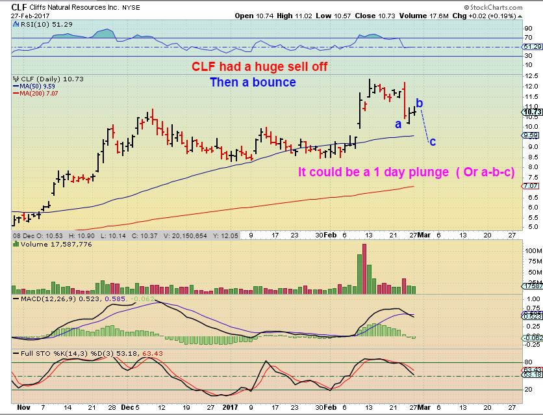This screenshot has width=543, height=415.
Task: Click the Open 10.74 value in the header
Action: 254,16
